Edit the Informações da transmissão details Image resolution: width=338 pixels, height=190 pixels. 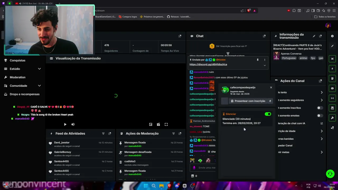click(314, 36)
